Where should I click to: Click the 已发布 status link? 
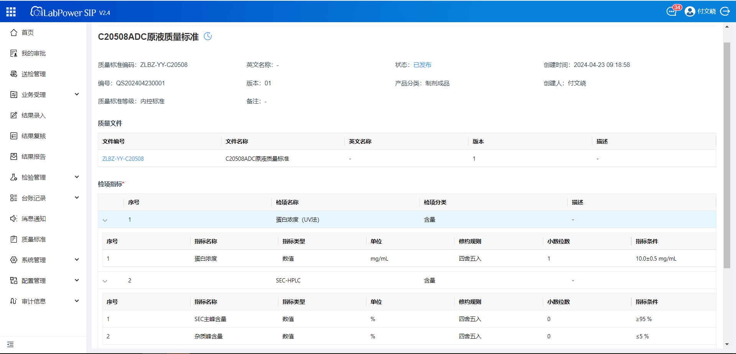(422, 65)
